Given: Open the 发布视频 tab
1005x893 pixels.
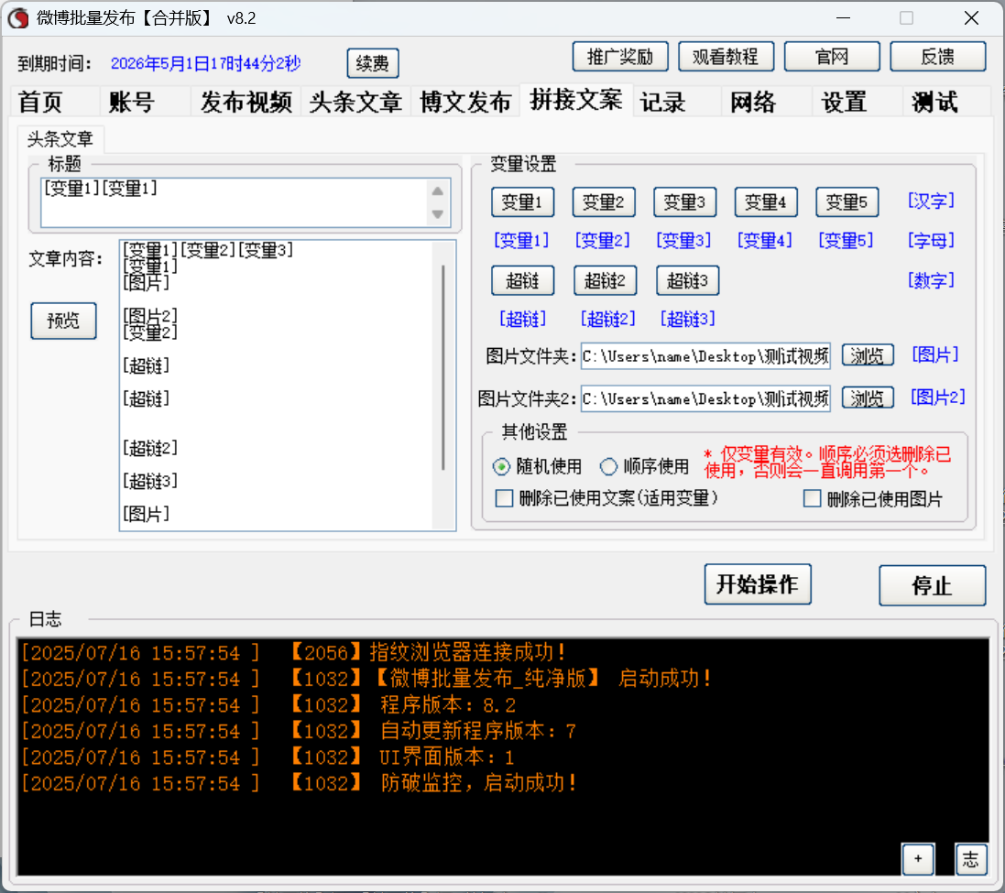Looking at the screenshot, I should [246, 102].
